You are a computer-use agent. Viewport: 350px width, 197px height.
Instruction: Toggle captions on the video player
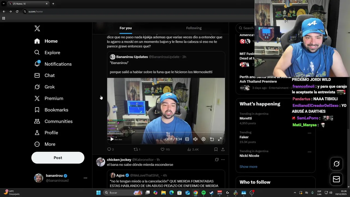187,139
